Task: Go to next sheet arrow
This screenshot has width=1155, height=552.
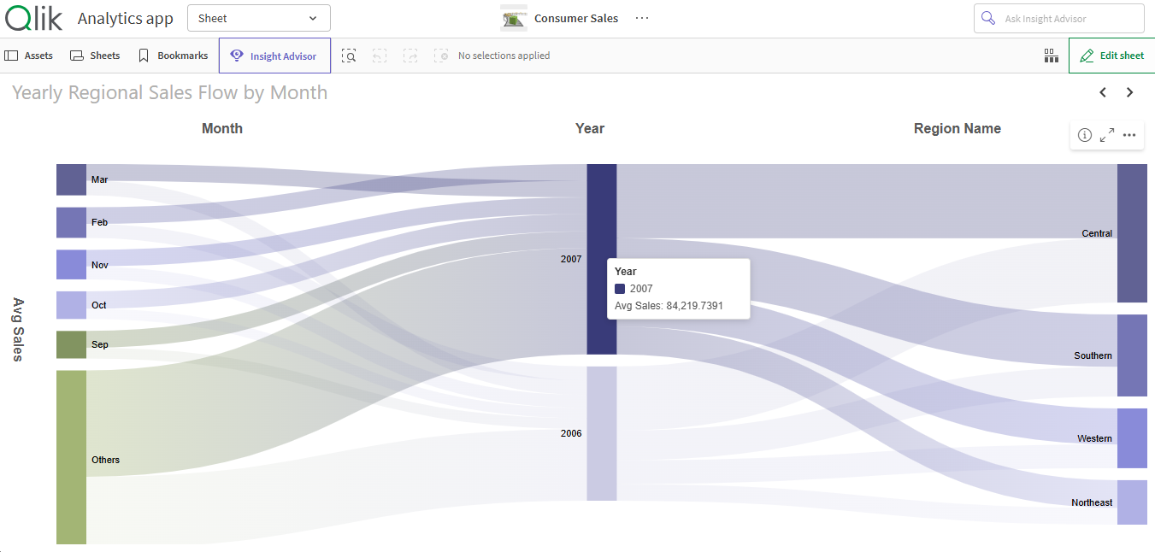Action: pyautogui.click(x=1129, y=92)
